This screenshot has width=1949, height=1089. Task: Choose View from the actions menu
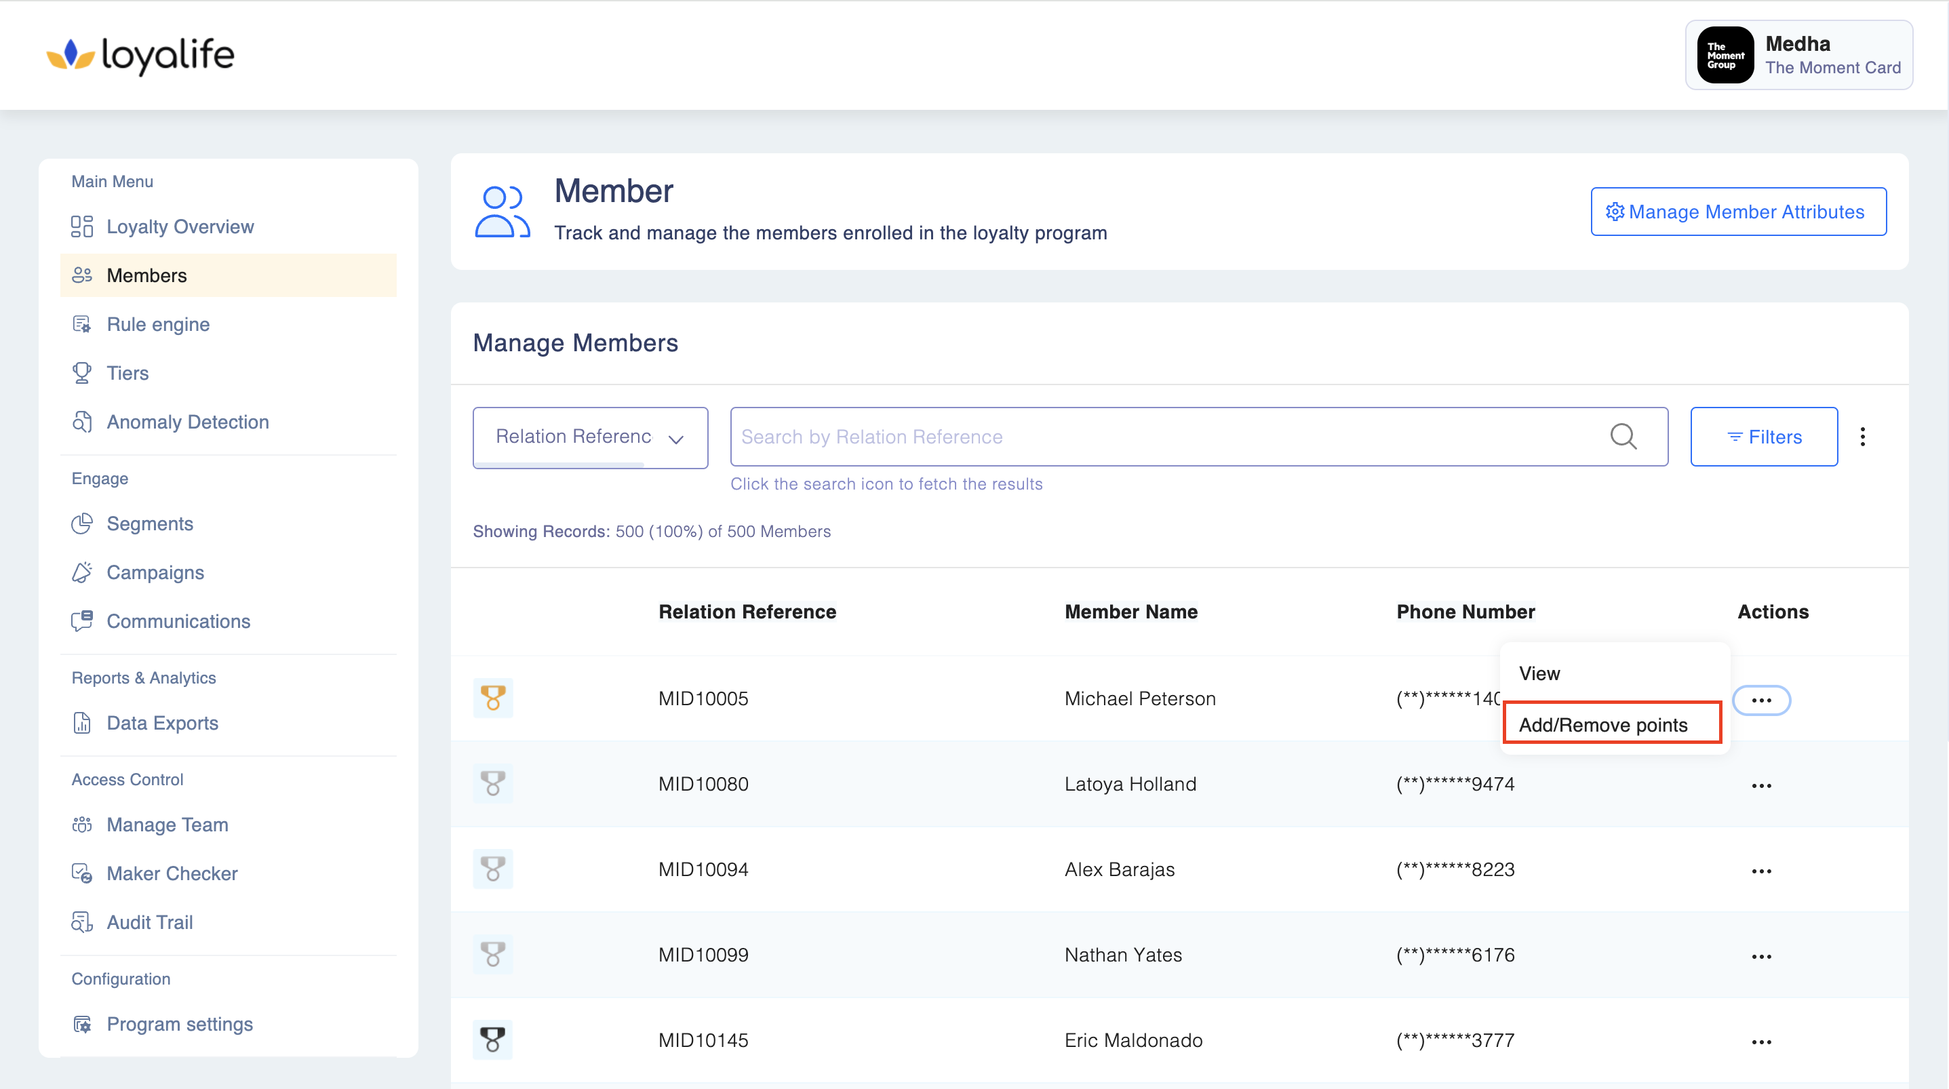tap(1539, 673)
